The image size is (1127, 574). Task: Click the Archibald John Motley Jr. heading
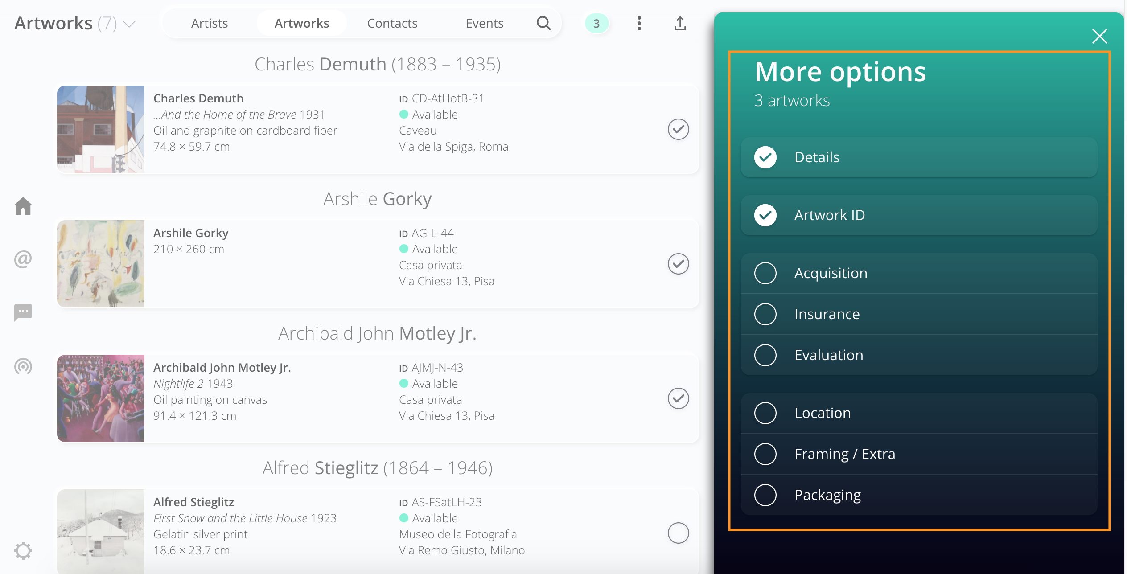(x=378, y=333)
